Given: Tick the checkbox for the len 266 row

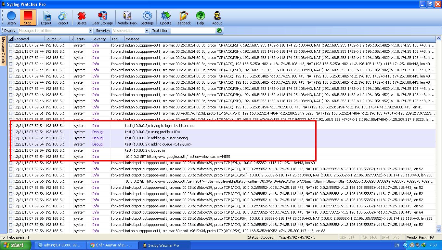Looking at the screenshot, I should (x=11, y=175).
